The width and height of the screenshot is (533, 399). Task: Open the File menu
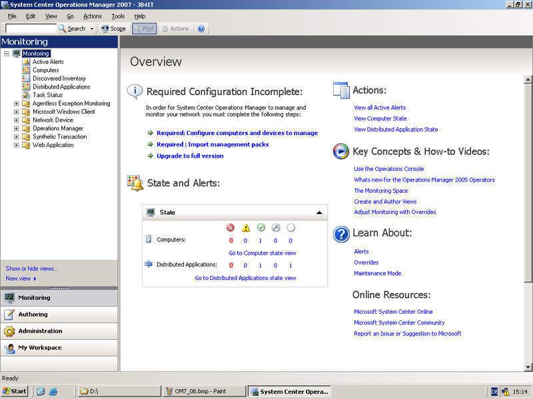tap(12, 16)
